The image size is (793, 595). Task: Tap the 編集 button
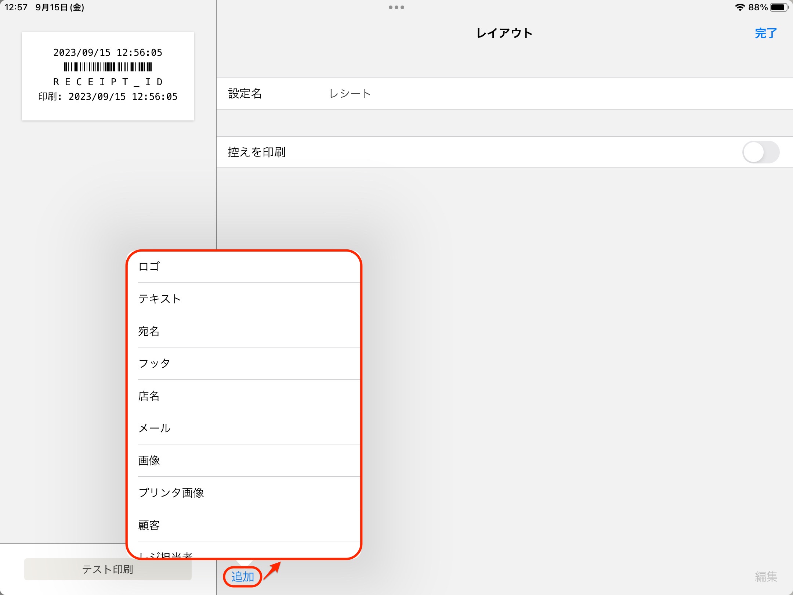[x=766, y=577]
